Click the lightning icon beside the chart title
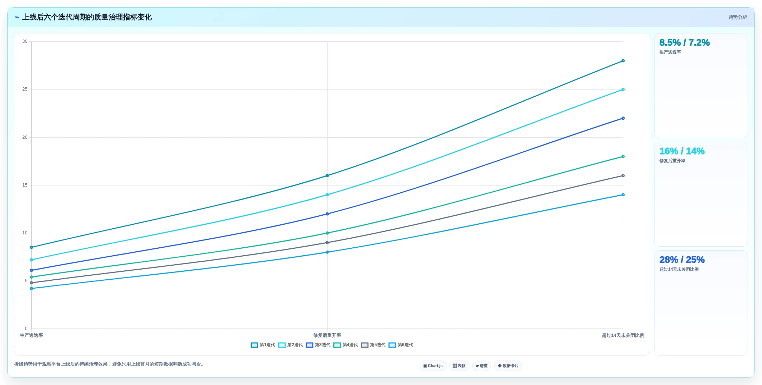762x385 pixels. [x=17, y=17]
